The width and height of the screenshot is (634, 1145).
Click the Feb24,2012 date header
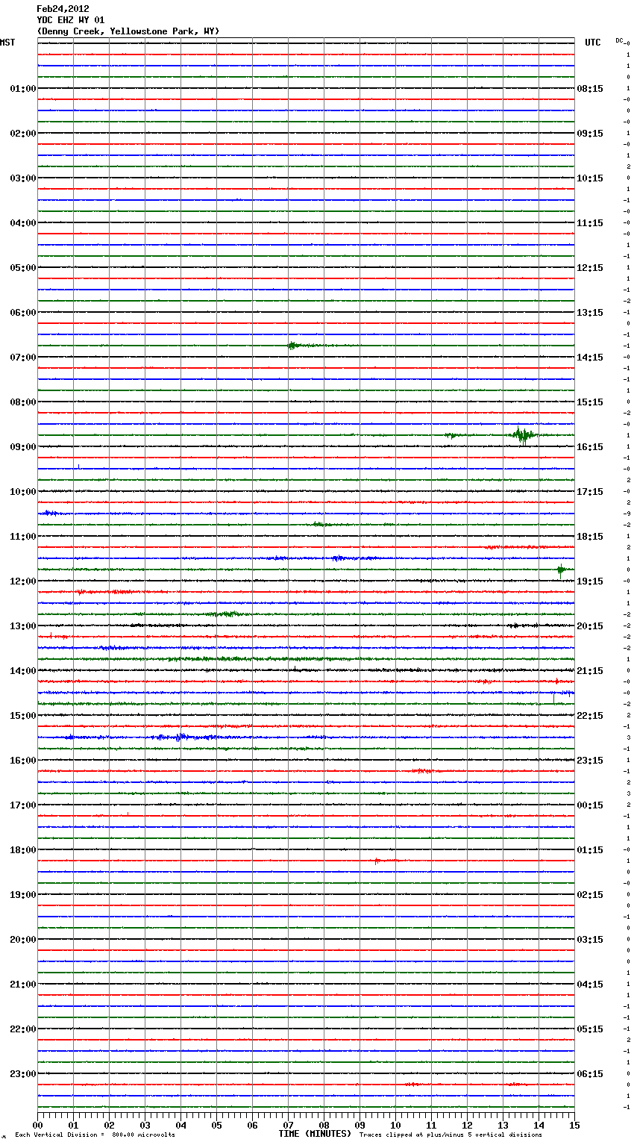pos(63,9)
